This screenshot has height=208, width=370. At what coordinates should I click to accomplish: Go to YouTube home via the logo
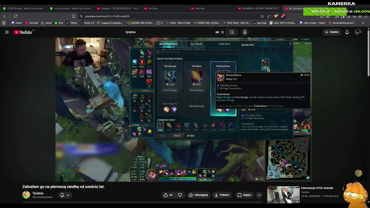(x=23, y=32)
